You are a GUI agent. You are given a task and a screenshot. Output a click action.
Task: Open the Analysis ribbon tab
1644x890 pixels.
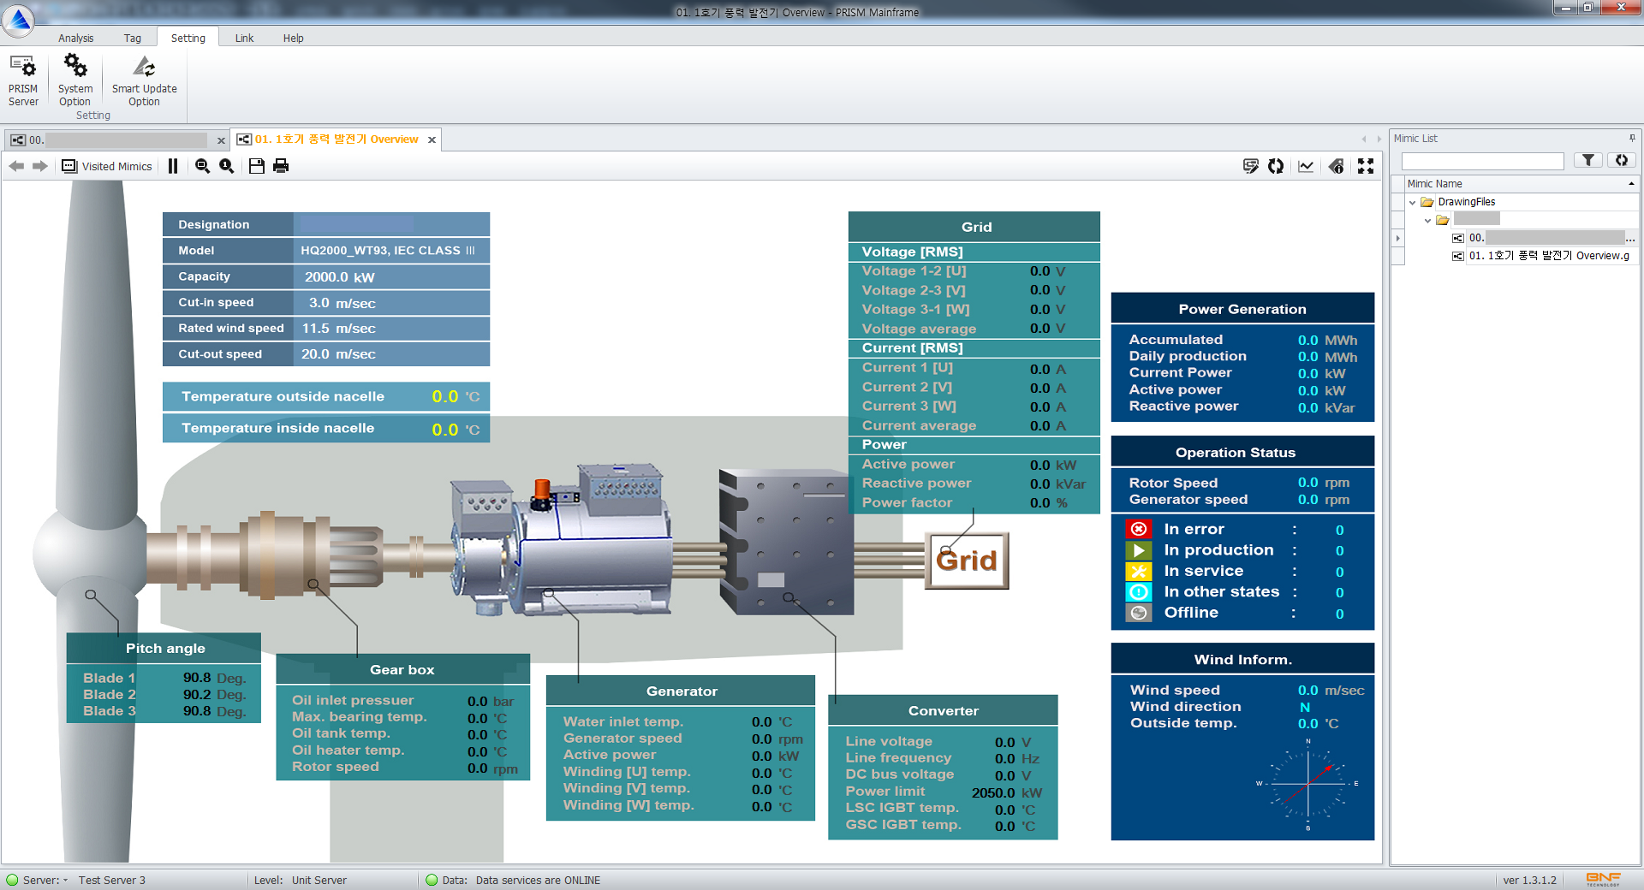(x=75, y=38)
